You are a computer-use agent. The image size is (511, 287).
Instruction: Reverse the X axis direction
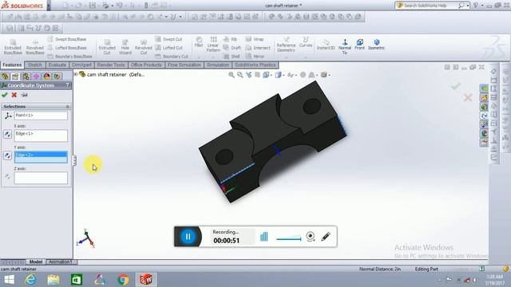[7, 134]
